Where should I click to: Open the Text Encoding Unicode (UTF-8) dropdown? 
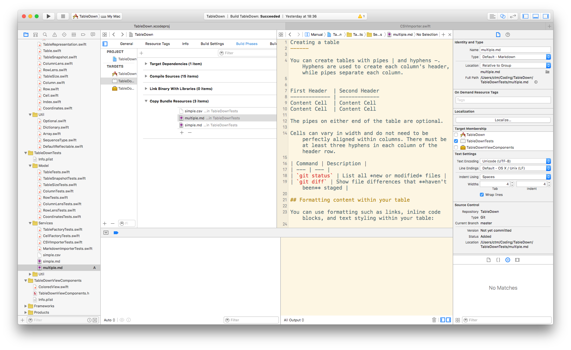coord(515,161)
